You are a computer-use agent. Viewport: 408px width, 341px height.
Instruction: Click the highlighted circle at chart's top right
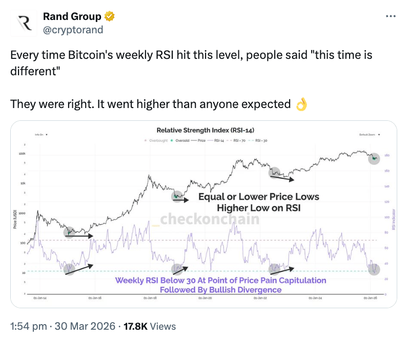(x=375, y=159)
